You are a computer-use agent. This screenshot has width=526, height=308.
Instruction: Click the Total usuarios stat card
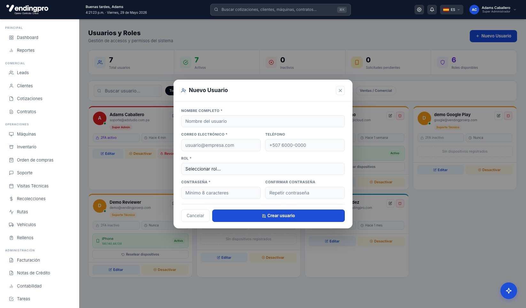[x=131, y=62]
